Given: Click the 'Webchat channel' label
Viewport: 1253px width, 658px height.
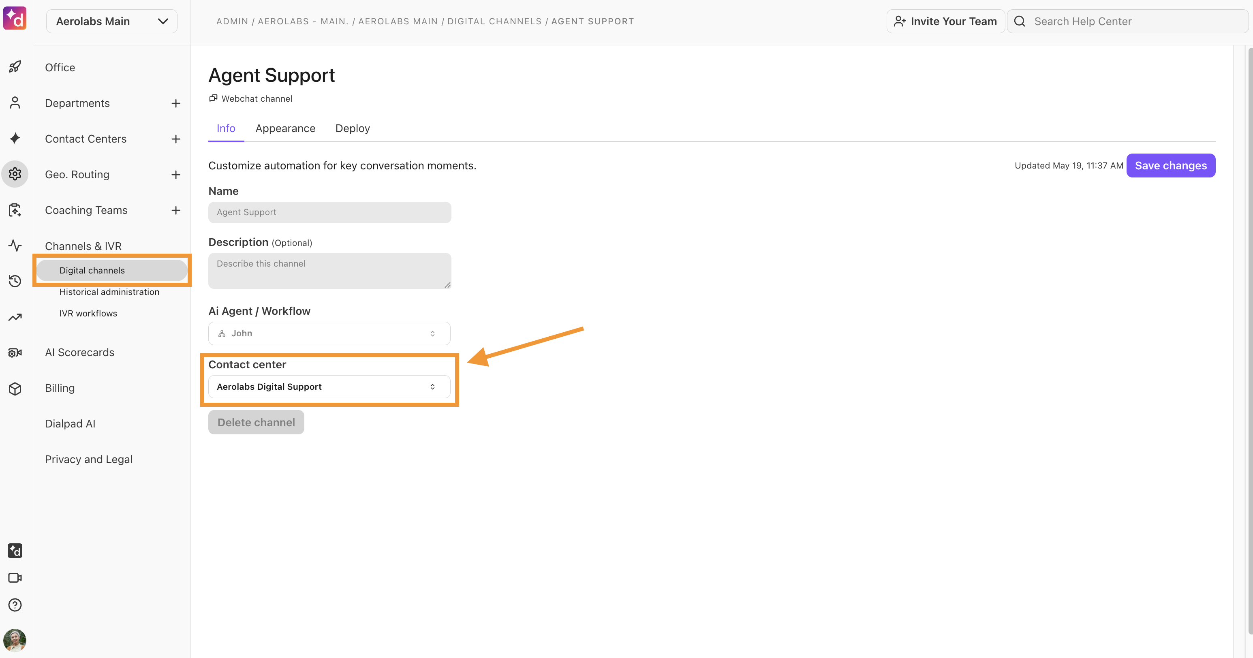Looking at the screenshot, I should 257,99.
